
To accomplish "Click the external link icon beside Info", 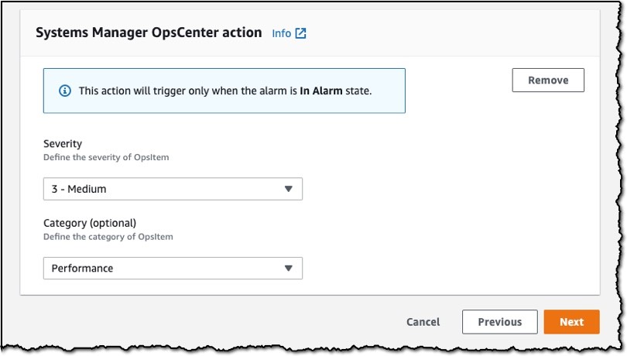I will point(300,33).
